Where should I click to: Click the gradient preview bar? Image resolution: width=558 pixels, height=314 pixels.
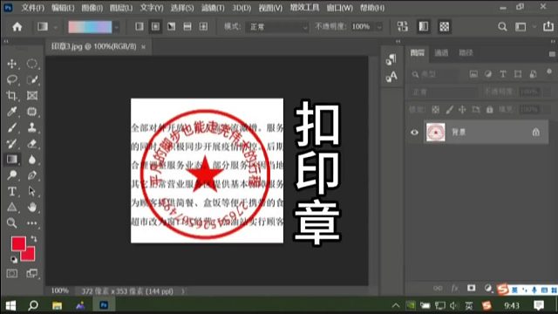pyautogui.click(x=90, y=27)
